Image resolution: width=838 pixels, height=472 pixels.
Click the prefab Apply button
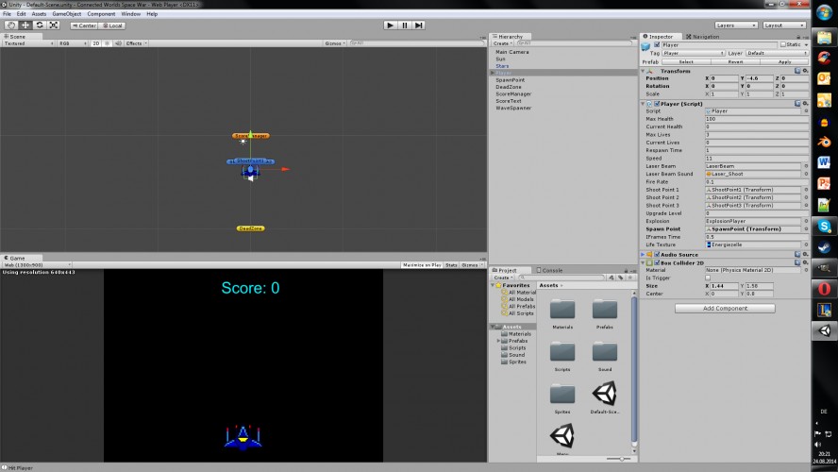784,62
